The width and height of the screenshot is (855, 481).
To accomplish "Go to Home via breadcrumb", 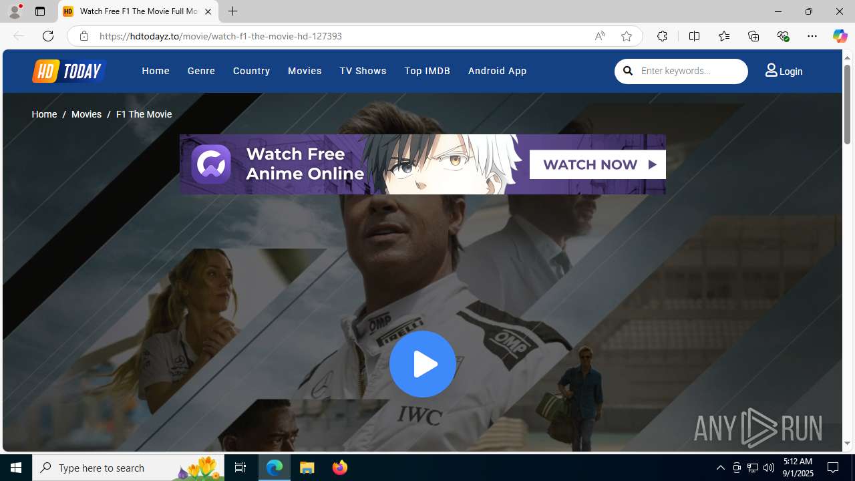I will point(44,114).
